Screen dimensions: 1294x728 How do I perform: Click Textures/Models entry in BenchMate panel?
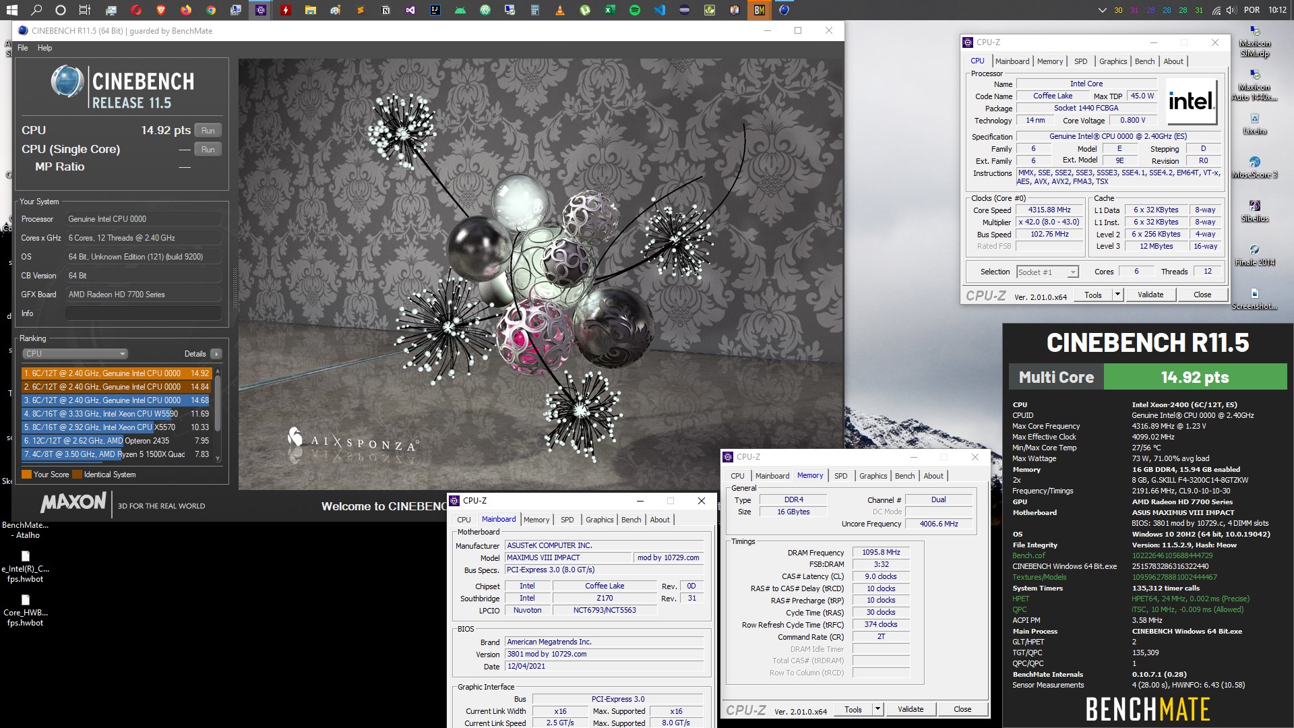[x=1039, y=577]
